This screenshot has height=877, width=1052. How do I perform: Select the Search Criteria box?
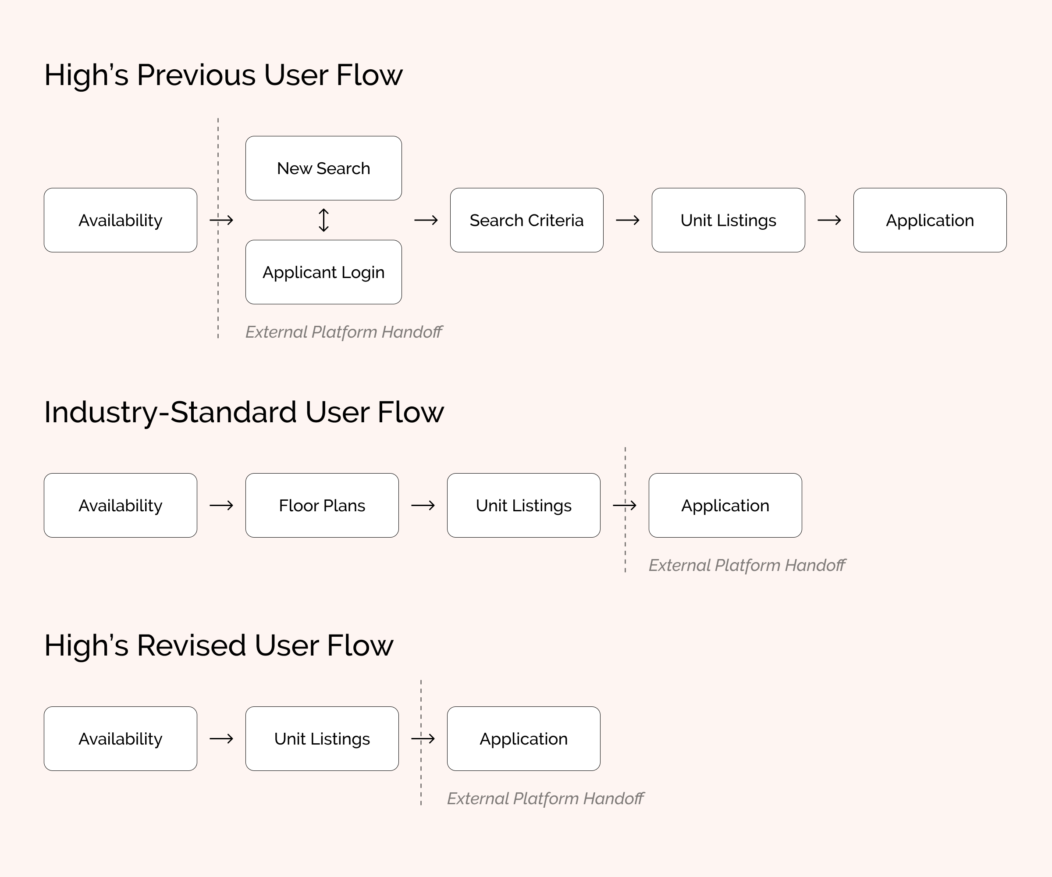click(526, 220)
